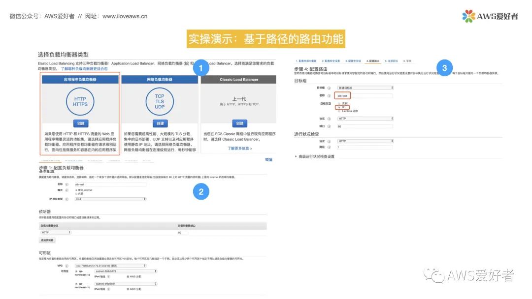The height and width of the screenshot is (299, 532).
Task: Open the 了解哪种负载均衡器更适合您 link
Action: coord(84,69)
